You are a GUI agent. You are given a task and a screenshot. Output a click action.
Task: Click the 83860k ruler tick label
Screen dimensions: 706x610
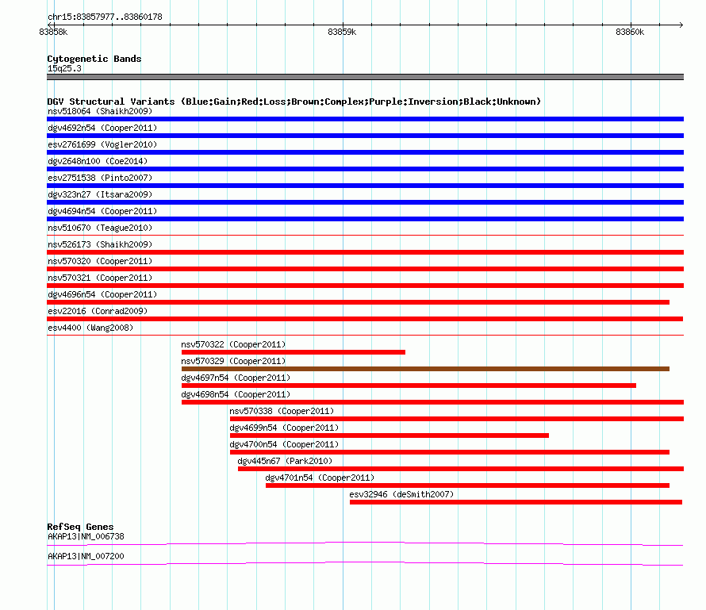[x=630, y=32]
